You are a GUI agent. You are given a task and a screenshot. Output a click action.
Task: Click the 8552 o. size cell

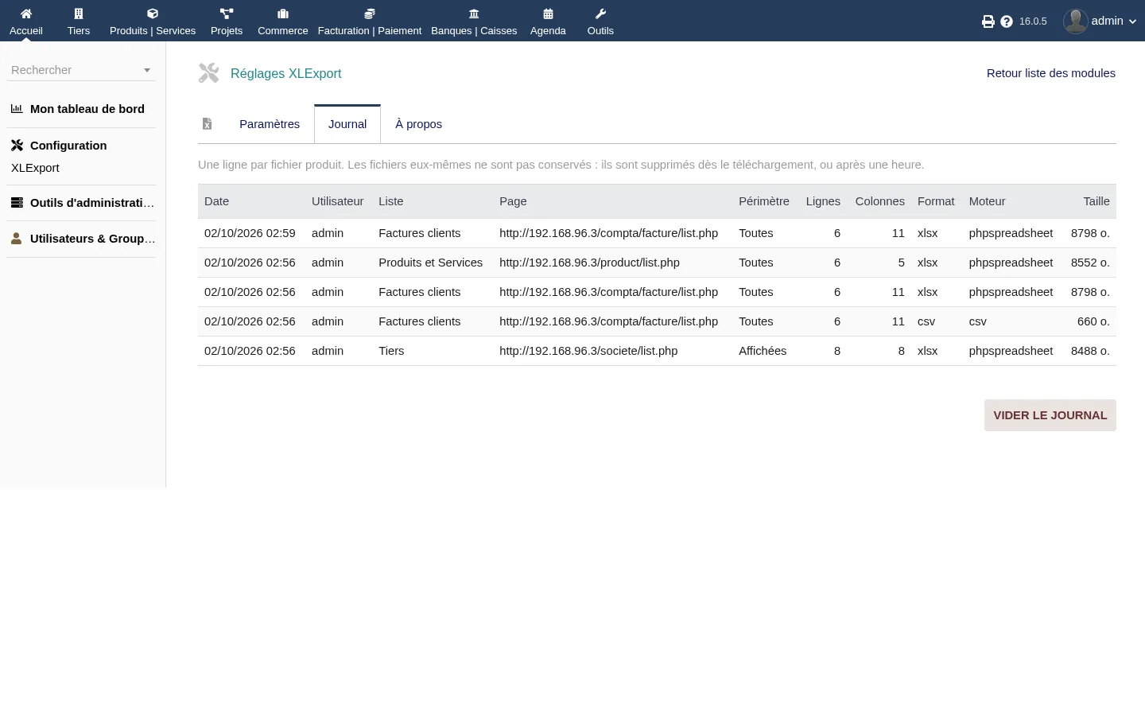pyautogui.click(x=1090, y=263)
